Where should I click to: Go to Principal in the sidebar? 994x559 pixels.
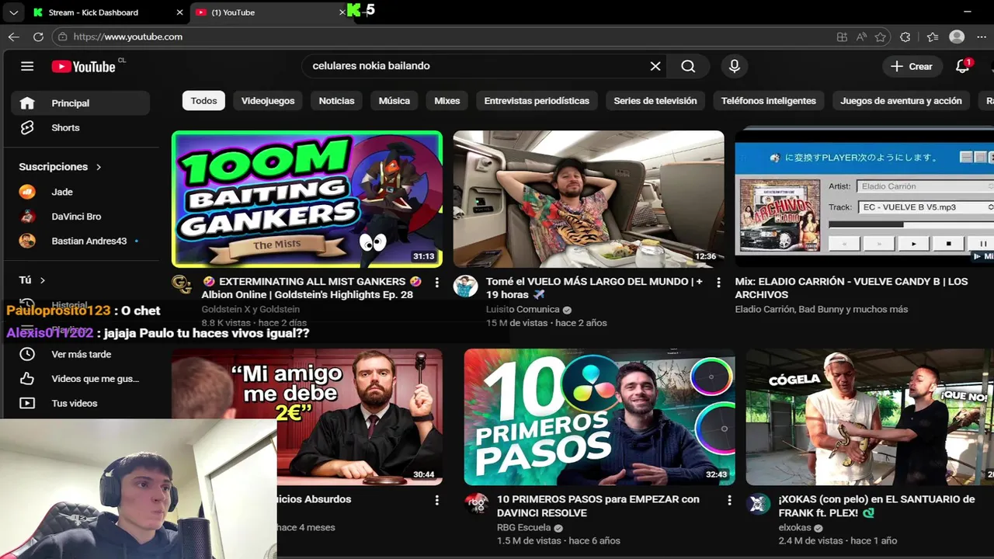80,103
